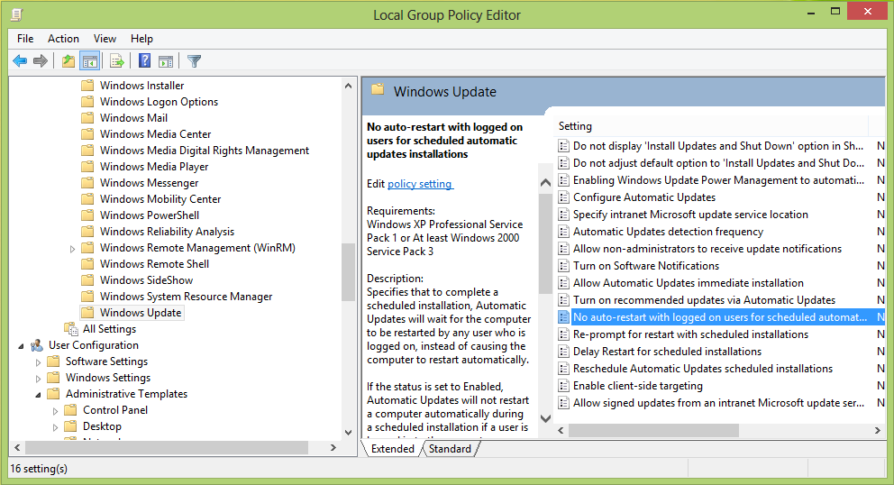Screen dimensions: 894x485
Task: Open the View menu
Action: pos(105,39)
